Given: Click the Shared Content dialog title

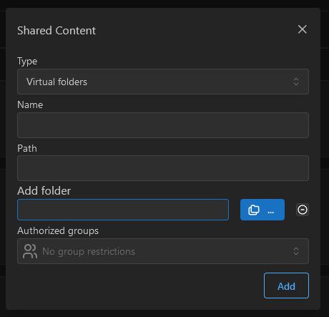Looking at the screenshot, I should 57,31.
